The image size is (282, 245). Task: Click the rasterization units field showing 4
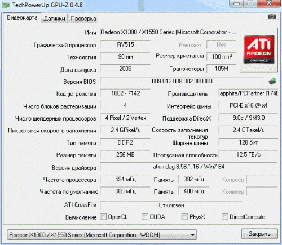pyautogui.click(x=125, y=105)
